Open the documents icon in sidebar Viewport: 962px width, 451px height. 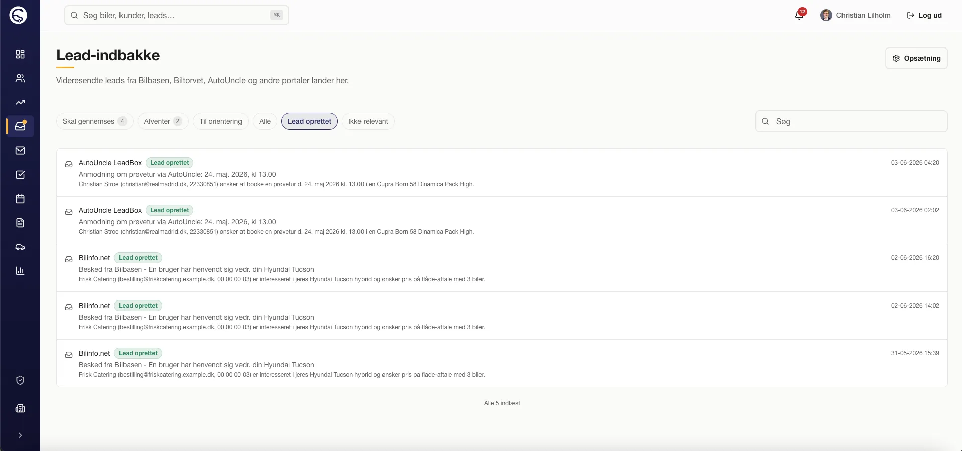tap(20, 223)
